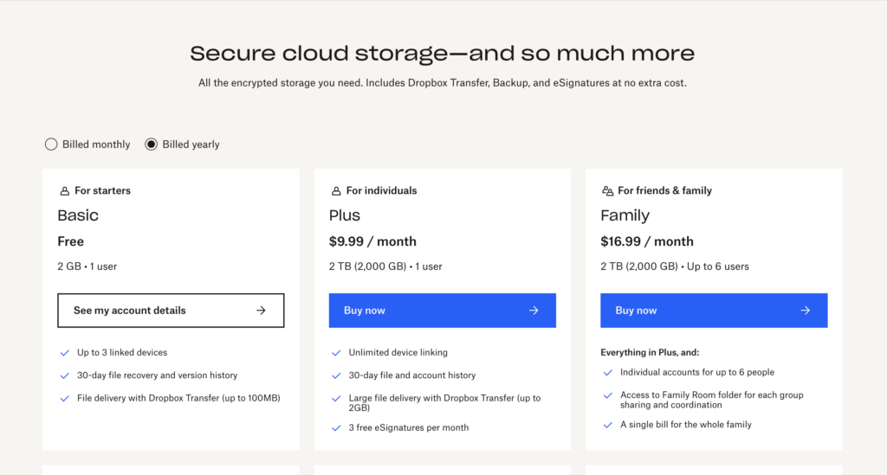Open See my account details button

(171, 310)
